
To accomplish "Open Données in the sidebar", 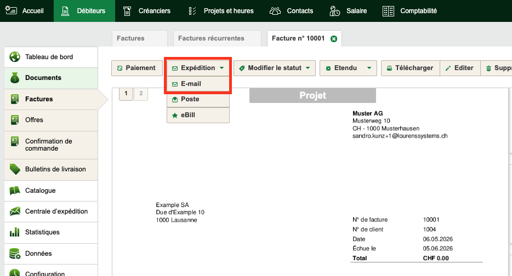I will 51,254.
